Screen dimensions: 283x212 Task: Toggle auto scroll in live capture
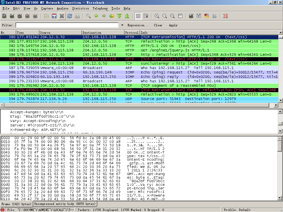146,16
